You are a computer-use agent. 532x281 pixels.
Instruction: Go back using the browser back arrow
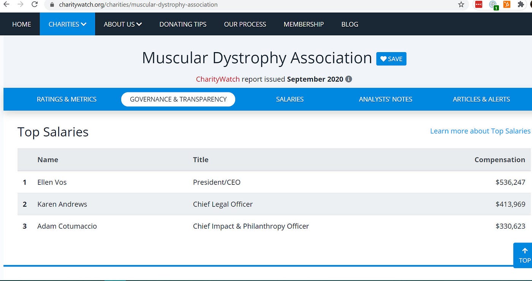[6, 4]
